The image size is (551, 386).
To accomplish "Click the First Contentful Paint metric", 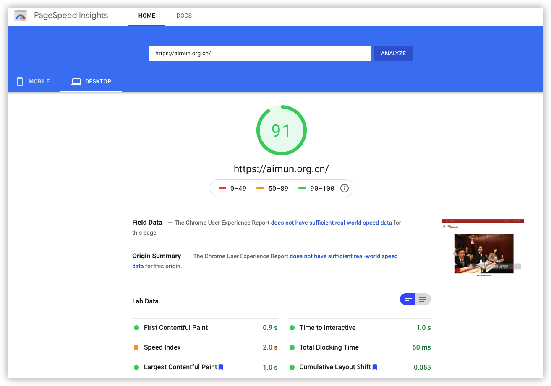I will (205, 328).
